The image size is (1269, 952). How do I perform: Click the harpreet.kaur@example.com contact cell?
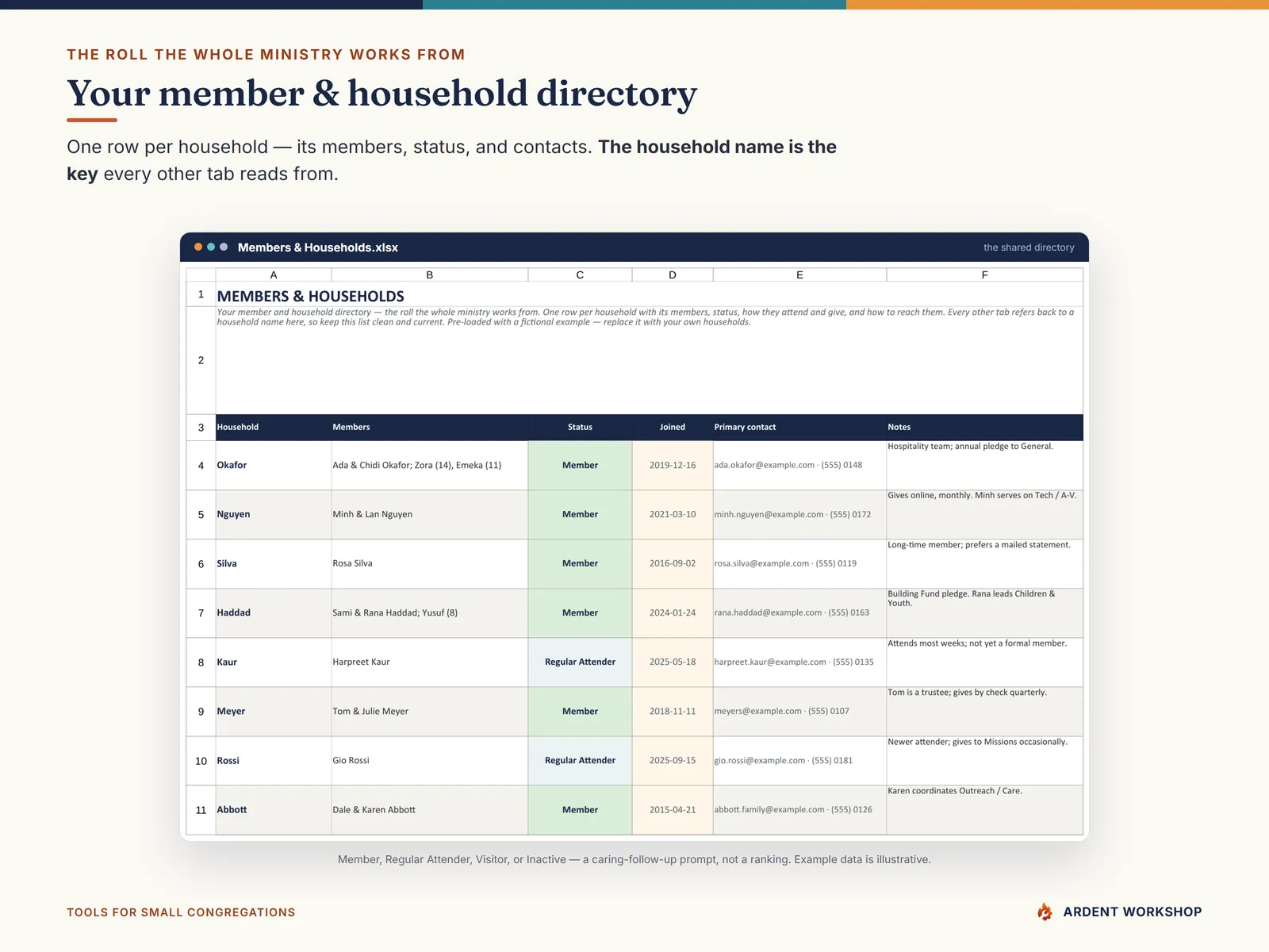(799, 662)
